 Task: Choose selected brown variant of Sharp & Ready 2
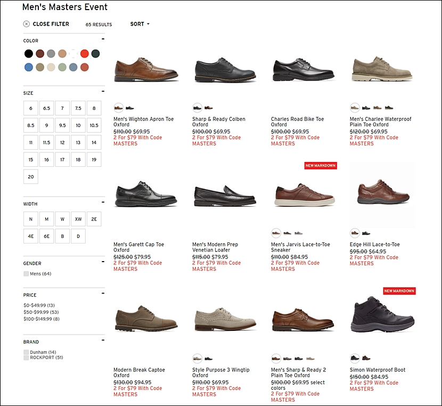pyautogui.click(x=276, y=359)
